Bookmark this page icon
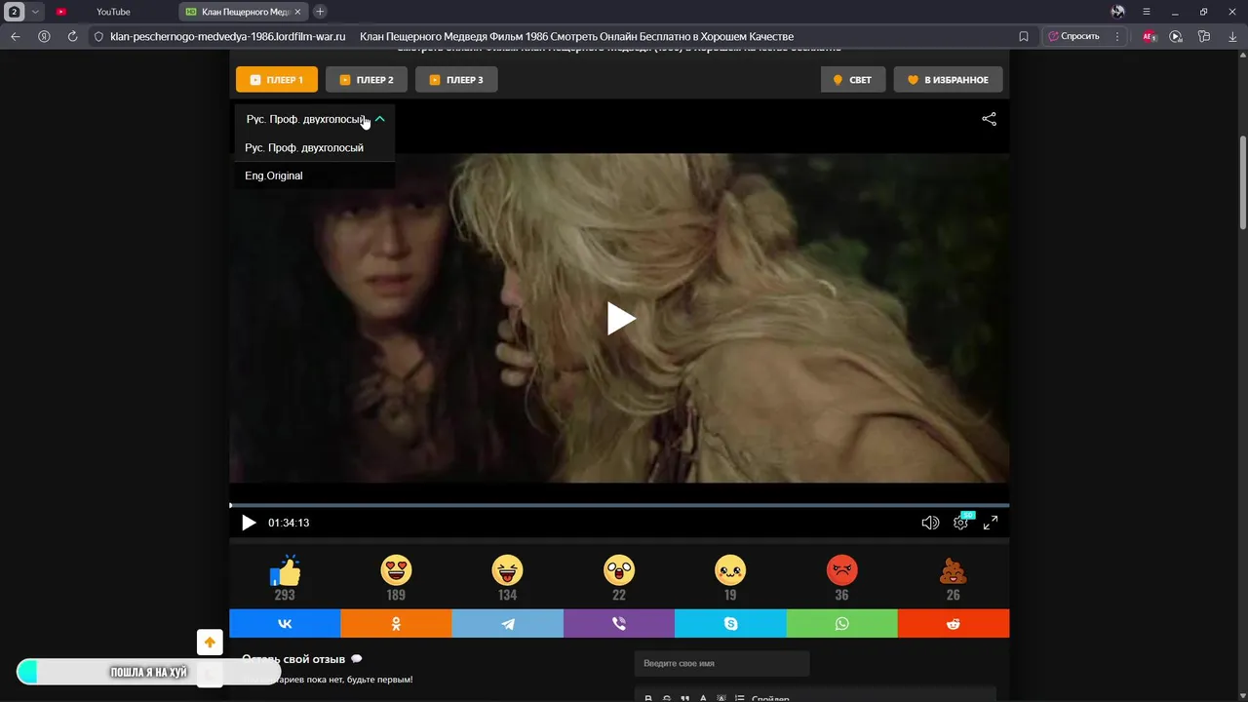 tap(1024, 36)
